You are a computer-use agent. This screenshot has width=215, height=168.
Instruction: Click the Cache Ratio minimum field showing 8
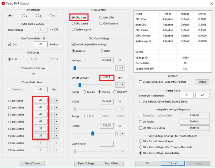point(187,95)
